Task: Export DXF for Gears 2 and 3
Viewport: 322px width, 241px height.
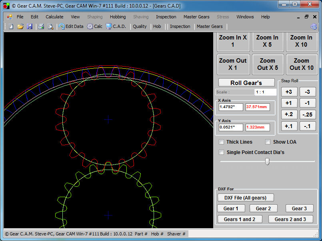Action: [290, 219]
